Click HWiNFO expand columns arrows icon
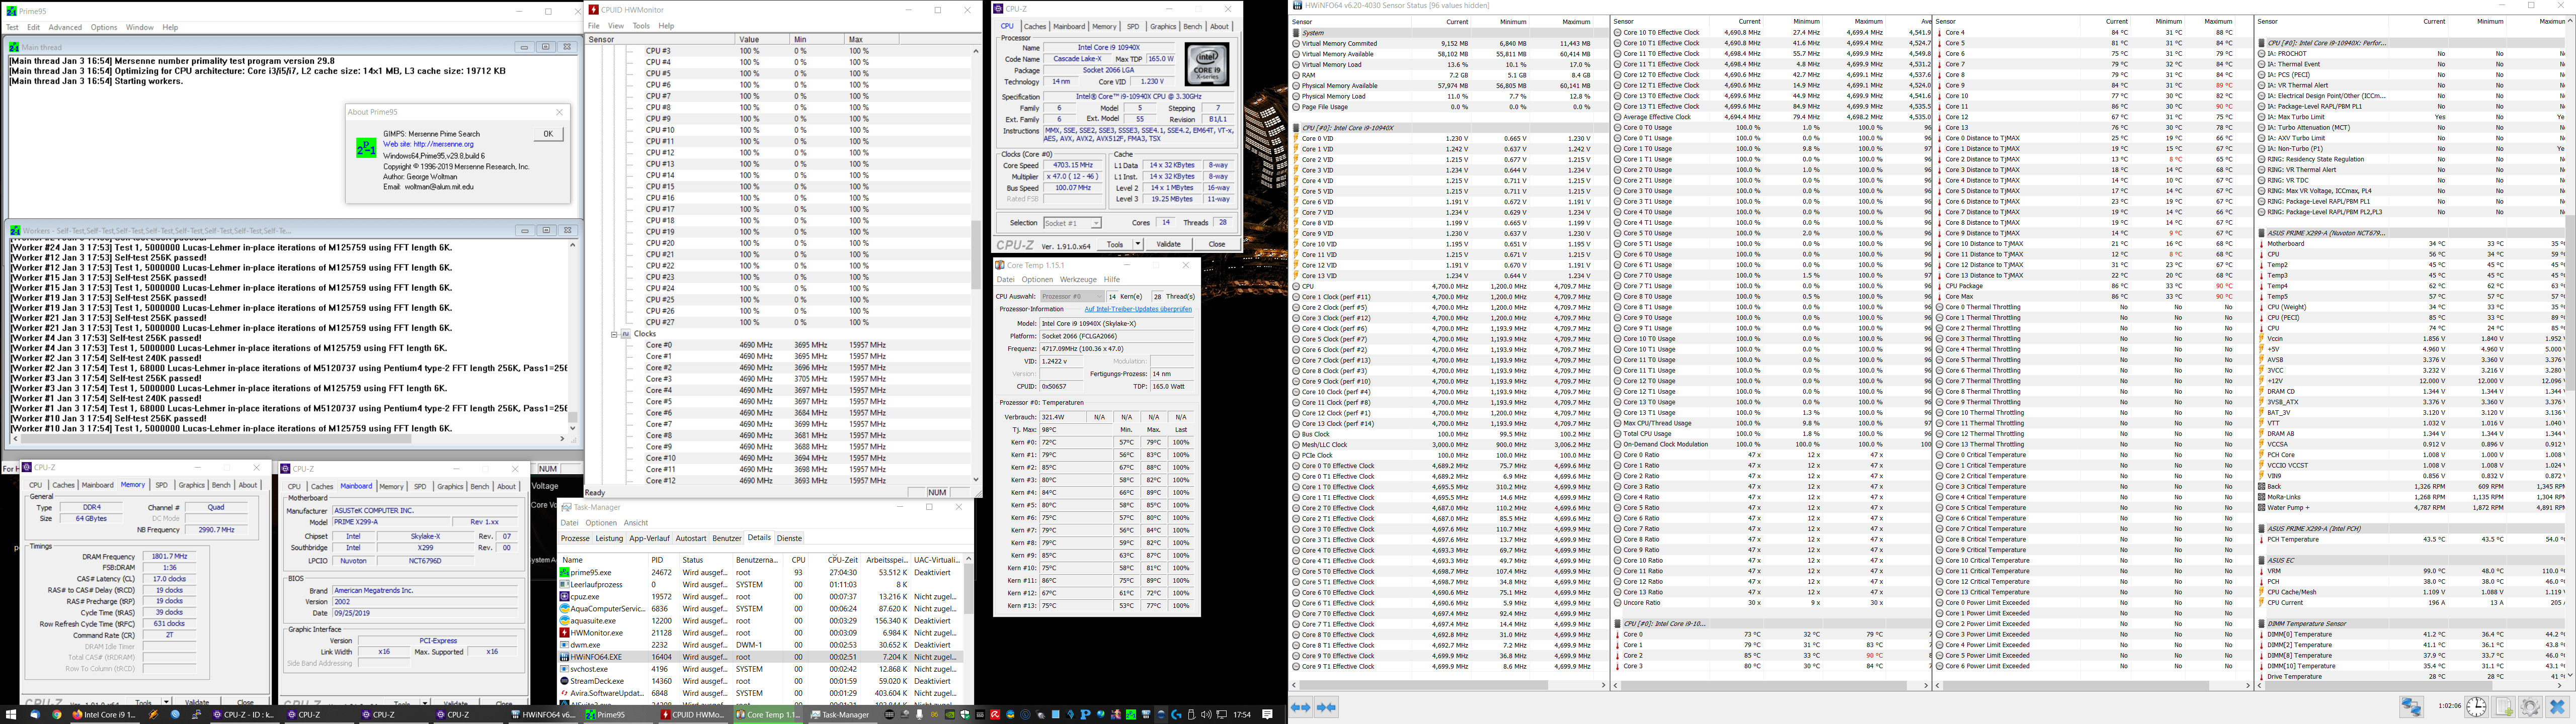This screenshot has height=724, width=2576. [x=1300, y=707]
